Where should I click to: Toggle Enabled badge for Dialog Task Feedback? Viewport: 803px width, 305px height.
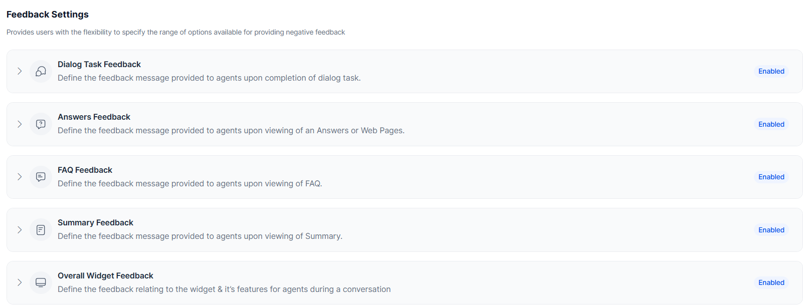(771, 71)
